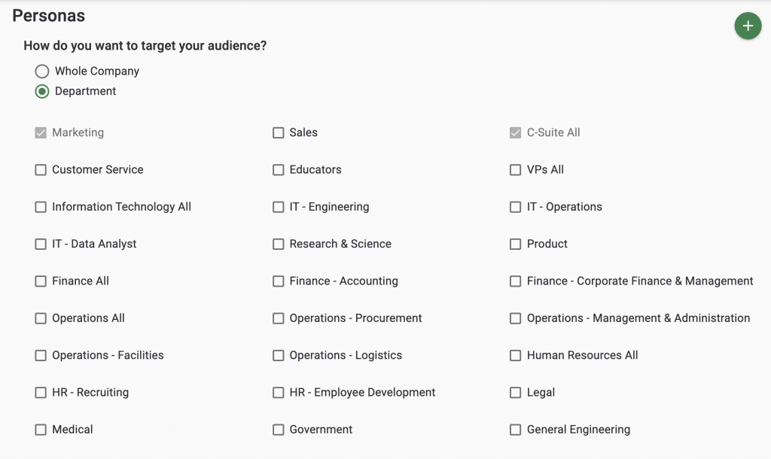Check the Product department box
Viewport: 771px width, 459px height.
(x=515, y=245)
